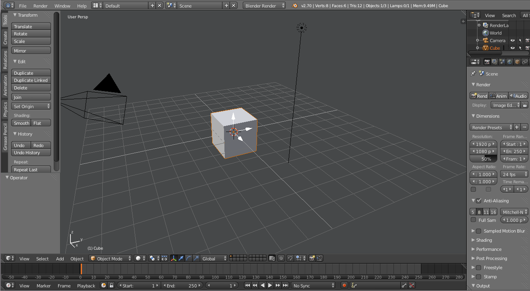Open the Grease Pencil tab
530x291 pixels.
coord(5,137)
